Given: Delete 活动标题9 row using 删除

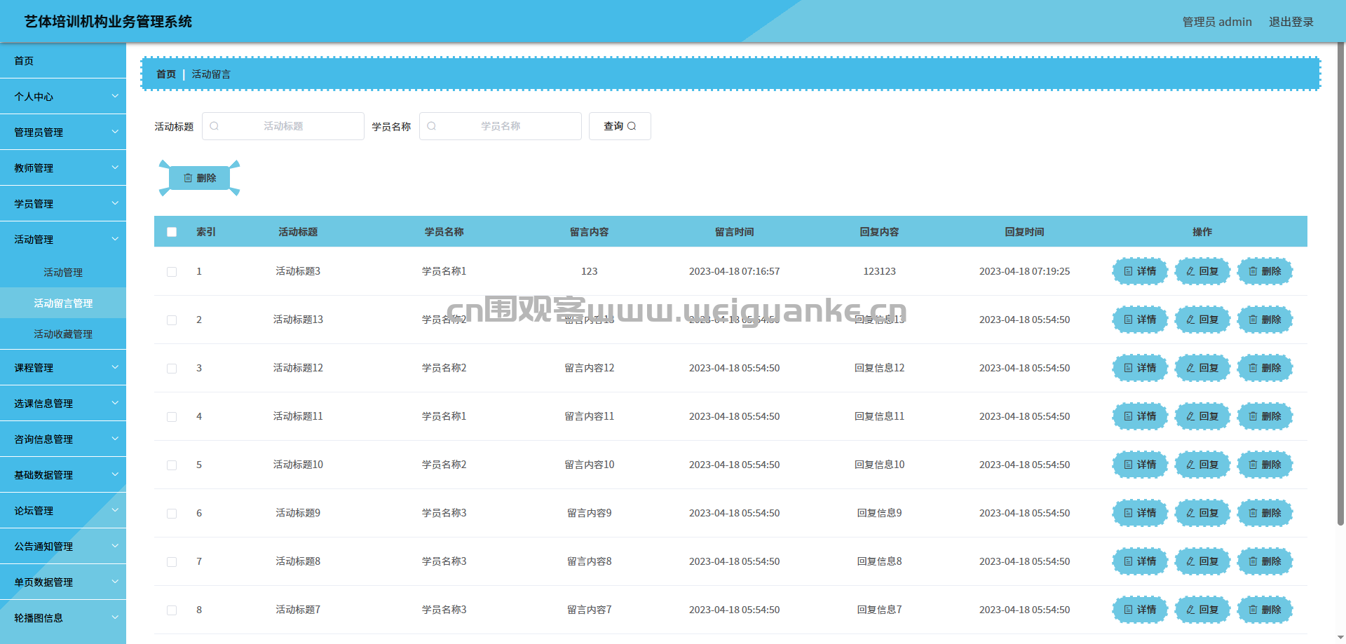Looking at the screenshot, I should click(1265, 513).
